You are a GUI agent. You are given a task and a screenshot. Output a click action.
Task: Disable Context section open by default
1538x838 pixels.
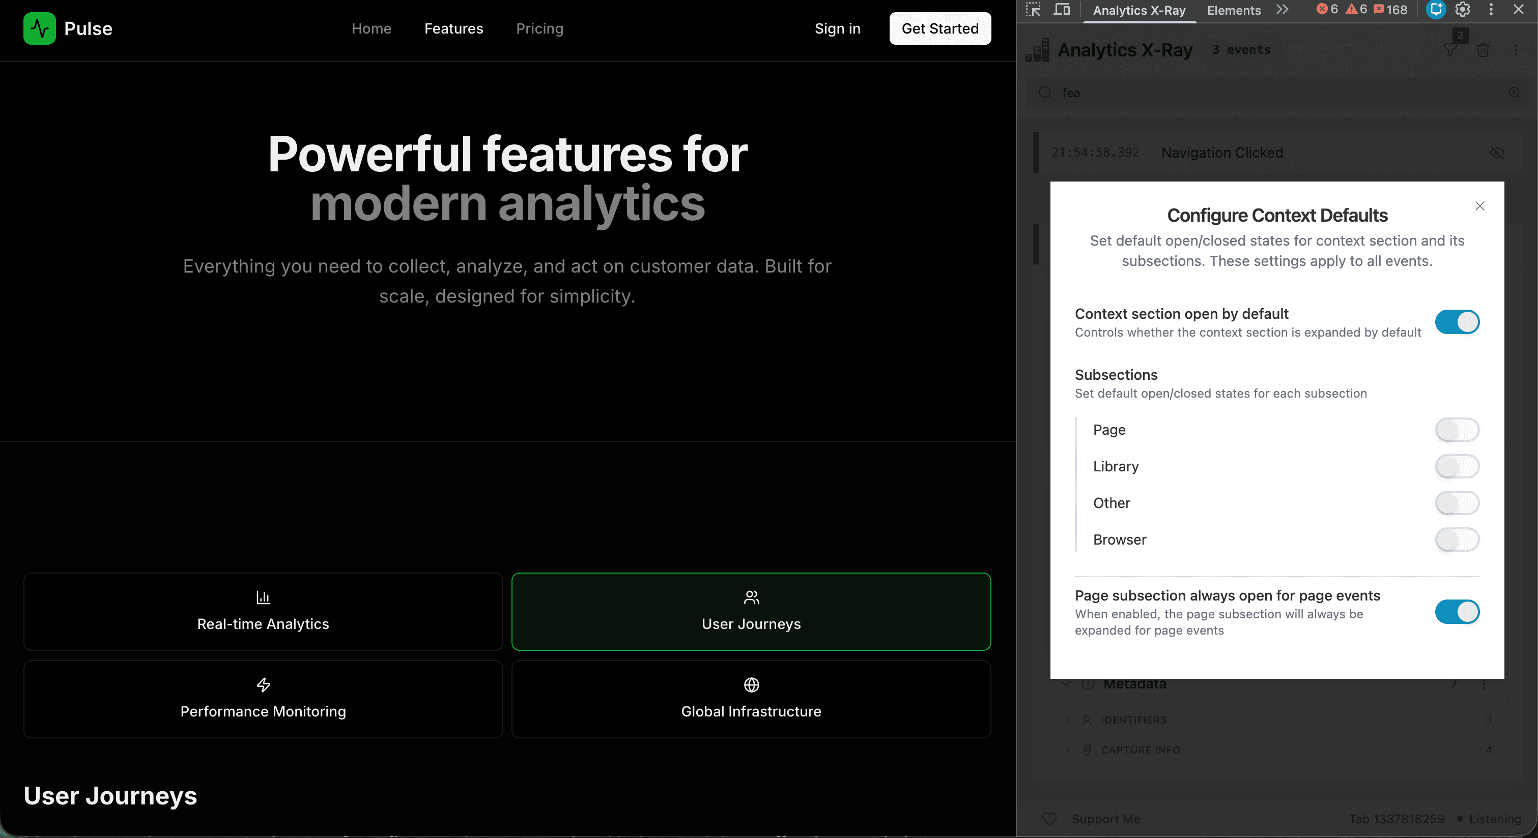coord(1457,321)
